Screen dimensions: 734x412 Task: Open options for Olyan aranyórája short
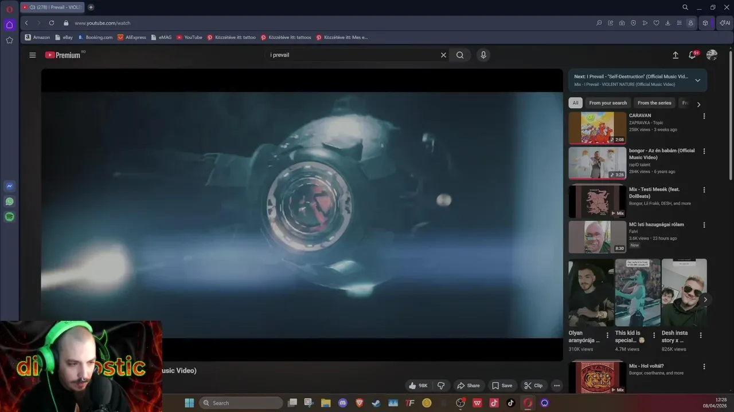(607, 335)
